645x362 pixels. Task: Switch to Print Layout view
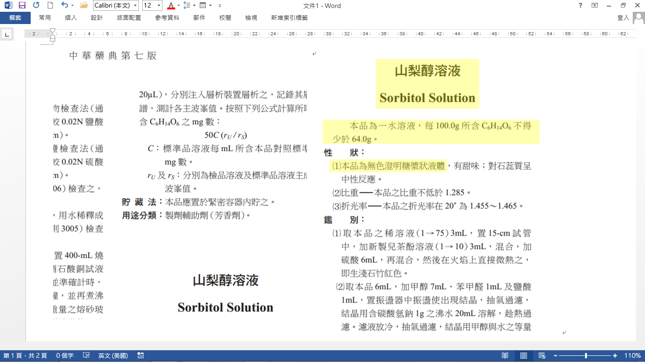tap(524, 355)
